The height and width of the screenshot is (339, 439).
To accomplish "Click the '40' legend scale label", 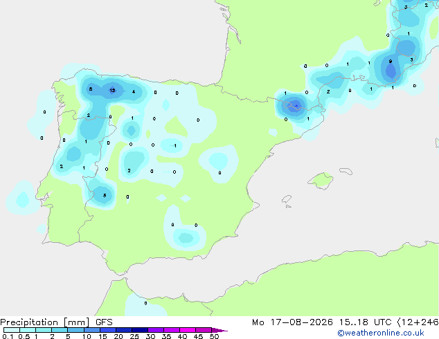I will (x=182, y=336).
